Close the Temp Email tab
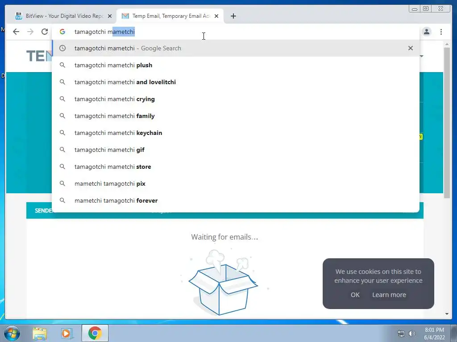457x342 pixels. point(216,16)
